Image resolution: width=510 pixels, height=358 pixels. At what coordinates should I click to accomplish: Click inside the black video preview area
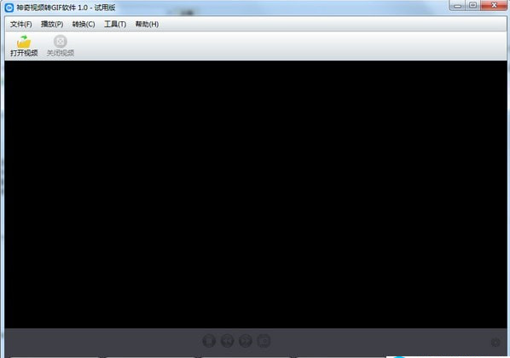point(256,194)
